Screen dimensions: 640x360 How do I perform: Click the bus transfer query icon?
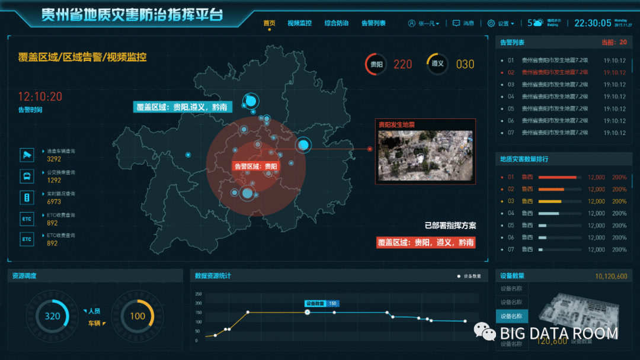click(27, 176)
